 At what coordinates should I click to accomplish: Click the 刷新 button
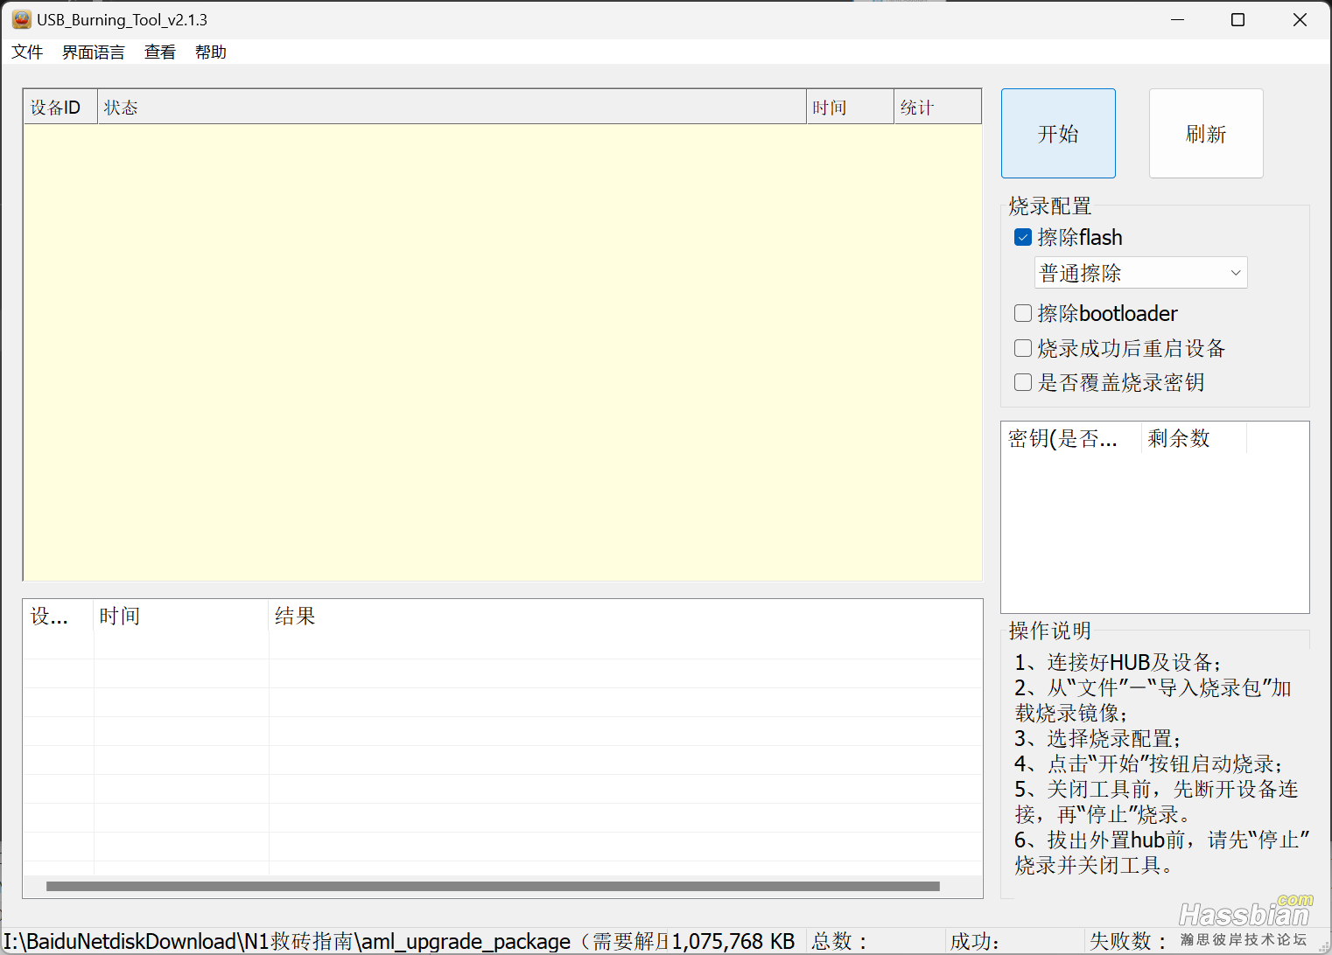pyautogui.click(x=1206, y=133)
